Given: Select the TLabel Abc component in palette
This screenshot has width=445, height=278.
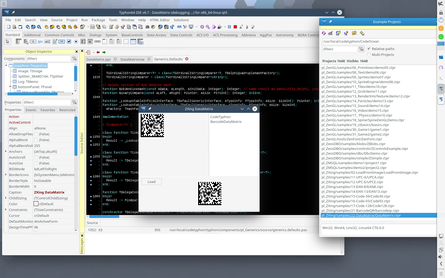Looking at the screenshot, I should 40,41.
